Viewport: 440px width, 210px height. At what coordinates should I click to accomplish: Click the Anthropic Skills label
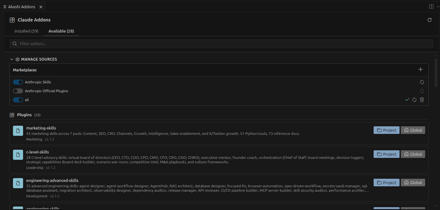click(x=38, y=82)
